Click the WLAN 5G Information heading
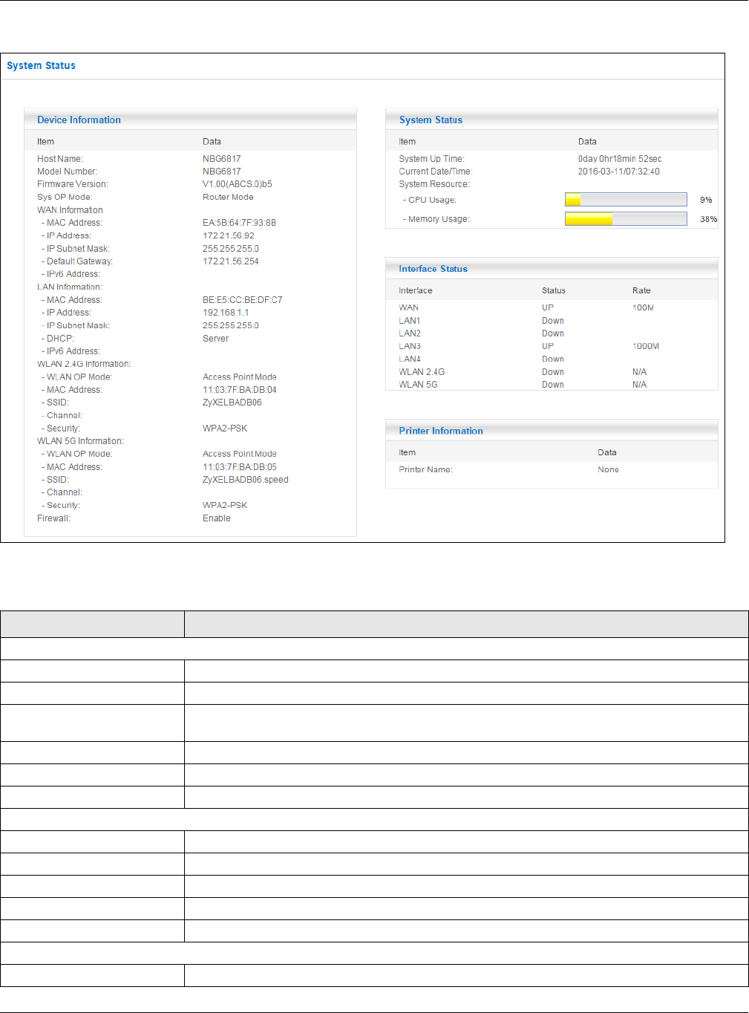This screenshot has width=749, height=1013. [x=80, y=441]
